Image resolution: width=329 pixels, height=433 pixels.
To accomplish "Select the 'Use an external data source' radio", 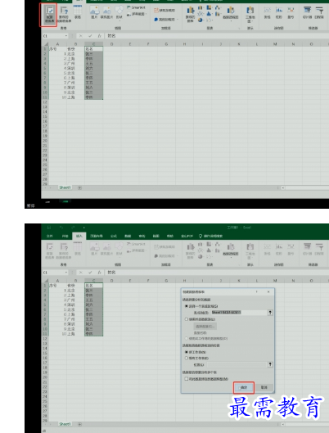I will pyautogui.click(x=187, y=319).
